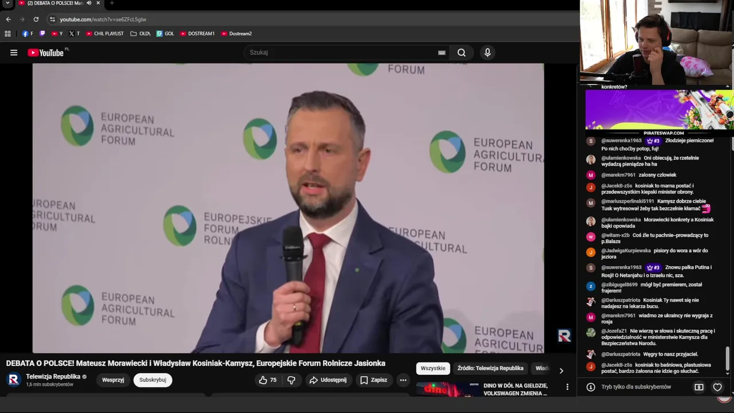The height and width of the screenshot is (413, 734).
Task: Click 'Węgry to nasz przyjaciel' message
Action: [x=670, y=354]
